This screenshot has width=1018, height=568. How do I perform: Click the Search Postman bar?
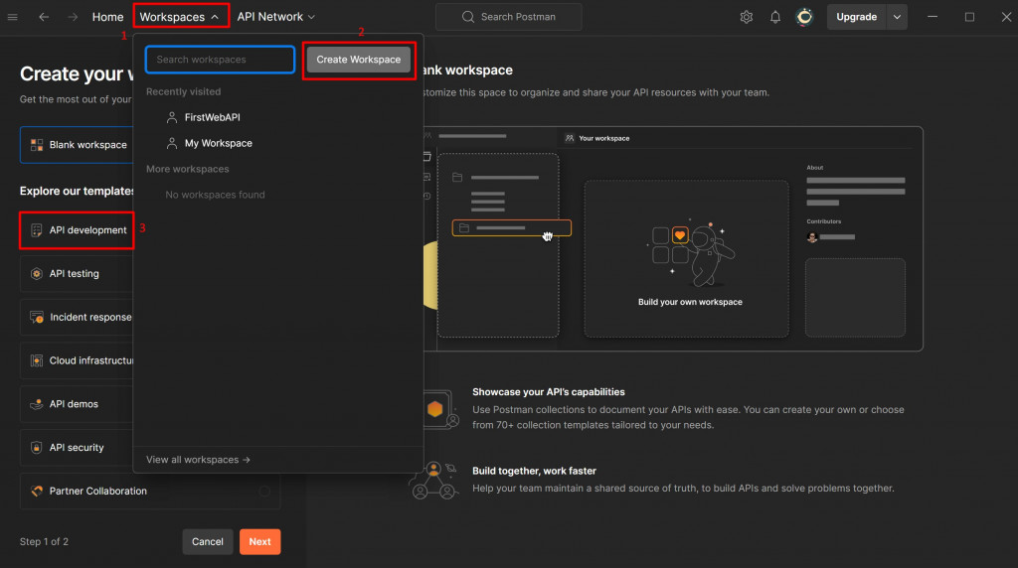pos(508,17)
